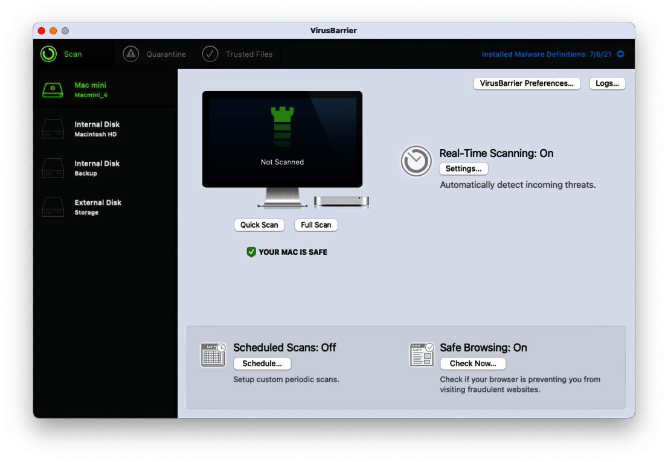Click the Schedule button
Image resolution: width=668 pixels, height=462 pixels.
coord(262,364)
